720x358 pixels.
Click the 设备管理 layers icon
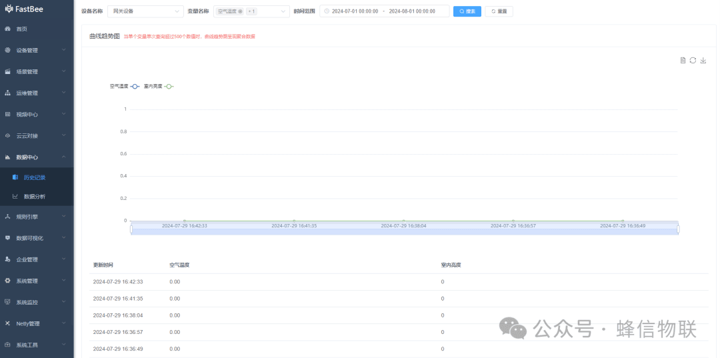[7, 50]
